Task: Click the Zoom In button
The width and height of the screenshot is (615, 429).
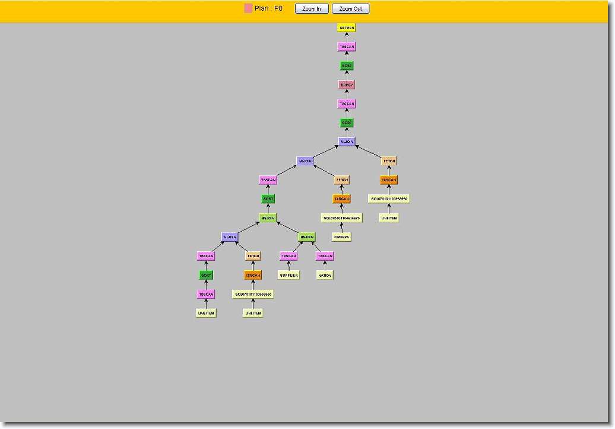Action: coord(312,9)
